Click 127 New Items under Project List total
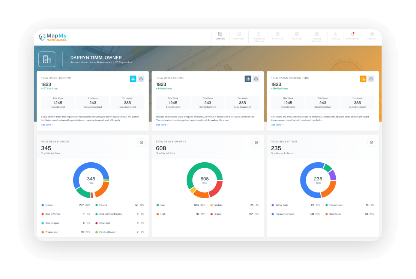Image resolution: width=416 pixels, height=279 pixels. click(50, 89)
